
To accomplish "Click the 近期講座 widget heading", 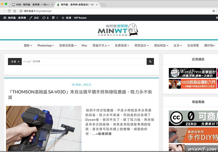I will [x=198, y=59].
